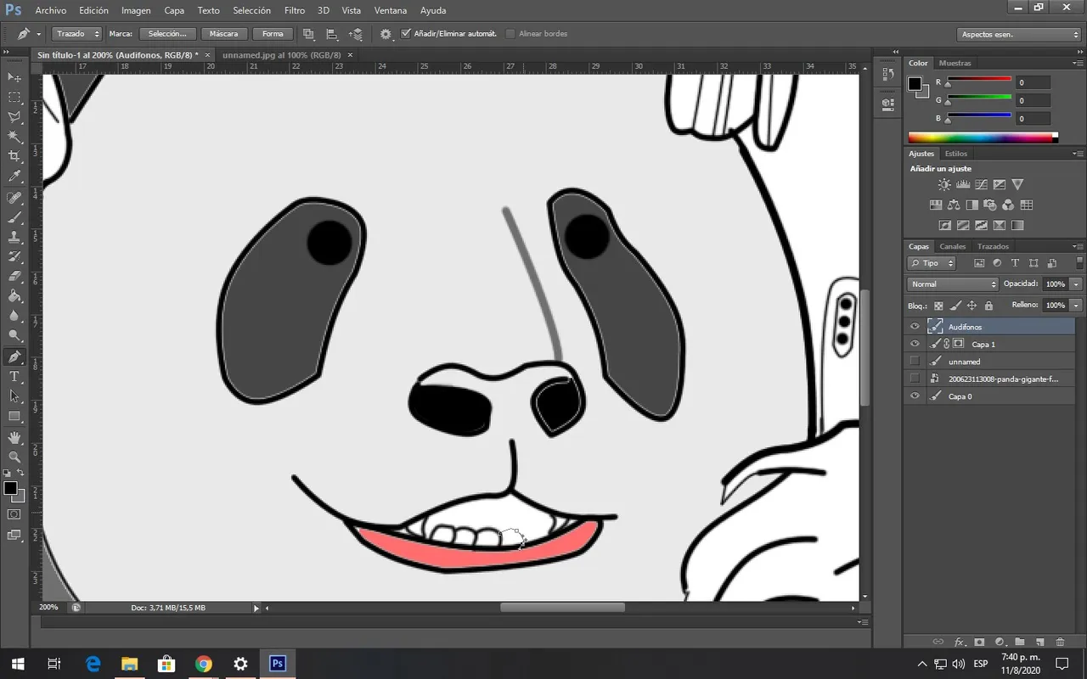Image resolution: width=1087 pixels, height=679 pixels.
Task: Click the Máscara button
Action: pos(224,34)
